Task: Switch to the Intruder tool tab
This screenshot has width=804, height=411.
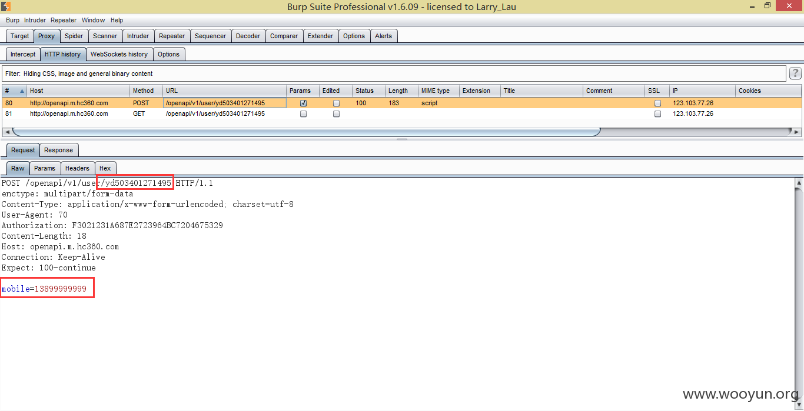Action: click(x=138, y=36)
